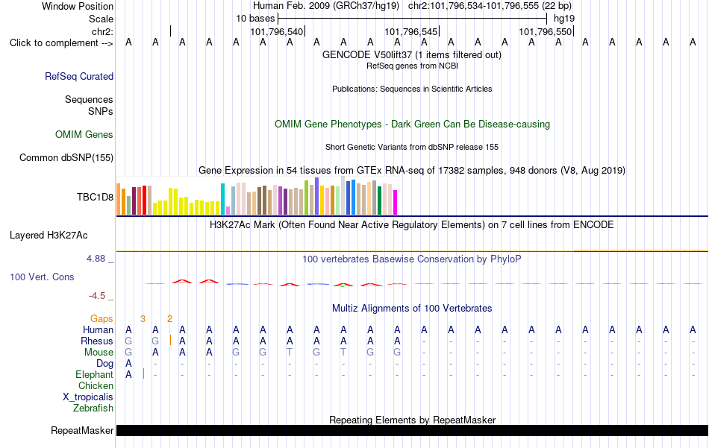The image size is (709, 448).
Task: Click the '10 bases' scale text
Action: coord(255,19)
